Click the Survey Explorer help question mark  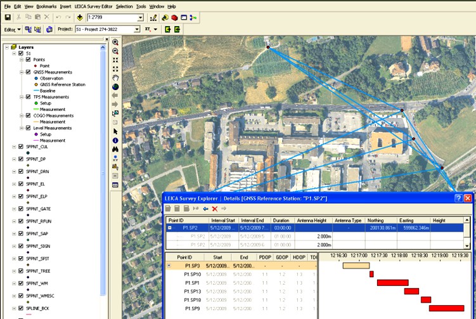(458, 199)
